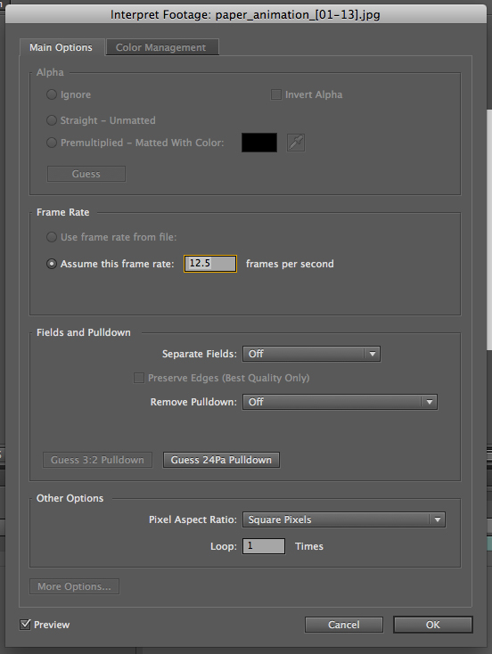Click the Guess 24Pa Pulldown button
This screenshot has width=492, height=654.
(221, 460)
